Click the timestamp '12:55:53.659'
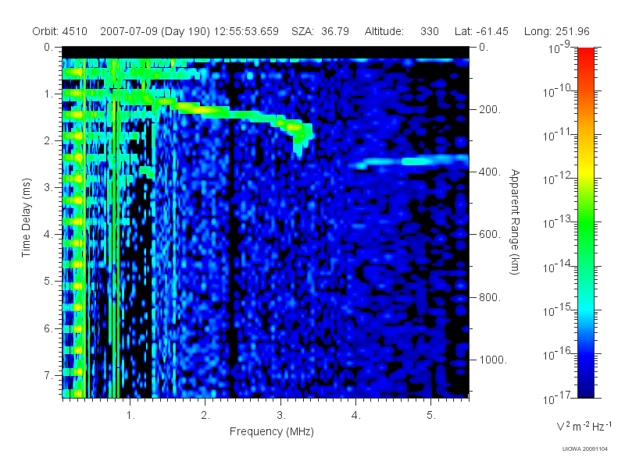625x468 pixels. (246, 31)
